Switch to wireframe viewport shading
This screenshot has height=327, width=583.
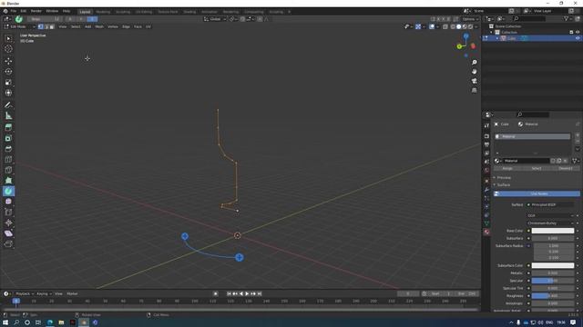tap(453, 26)
